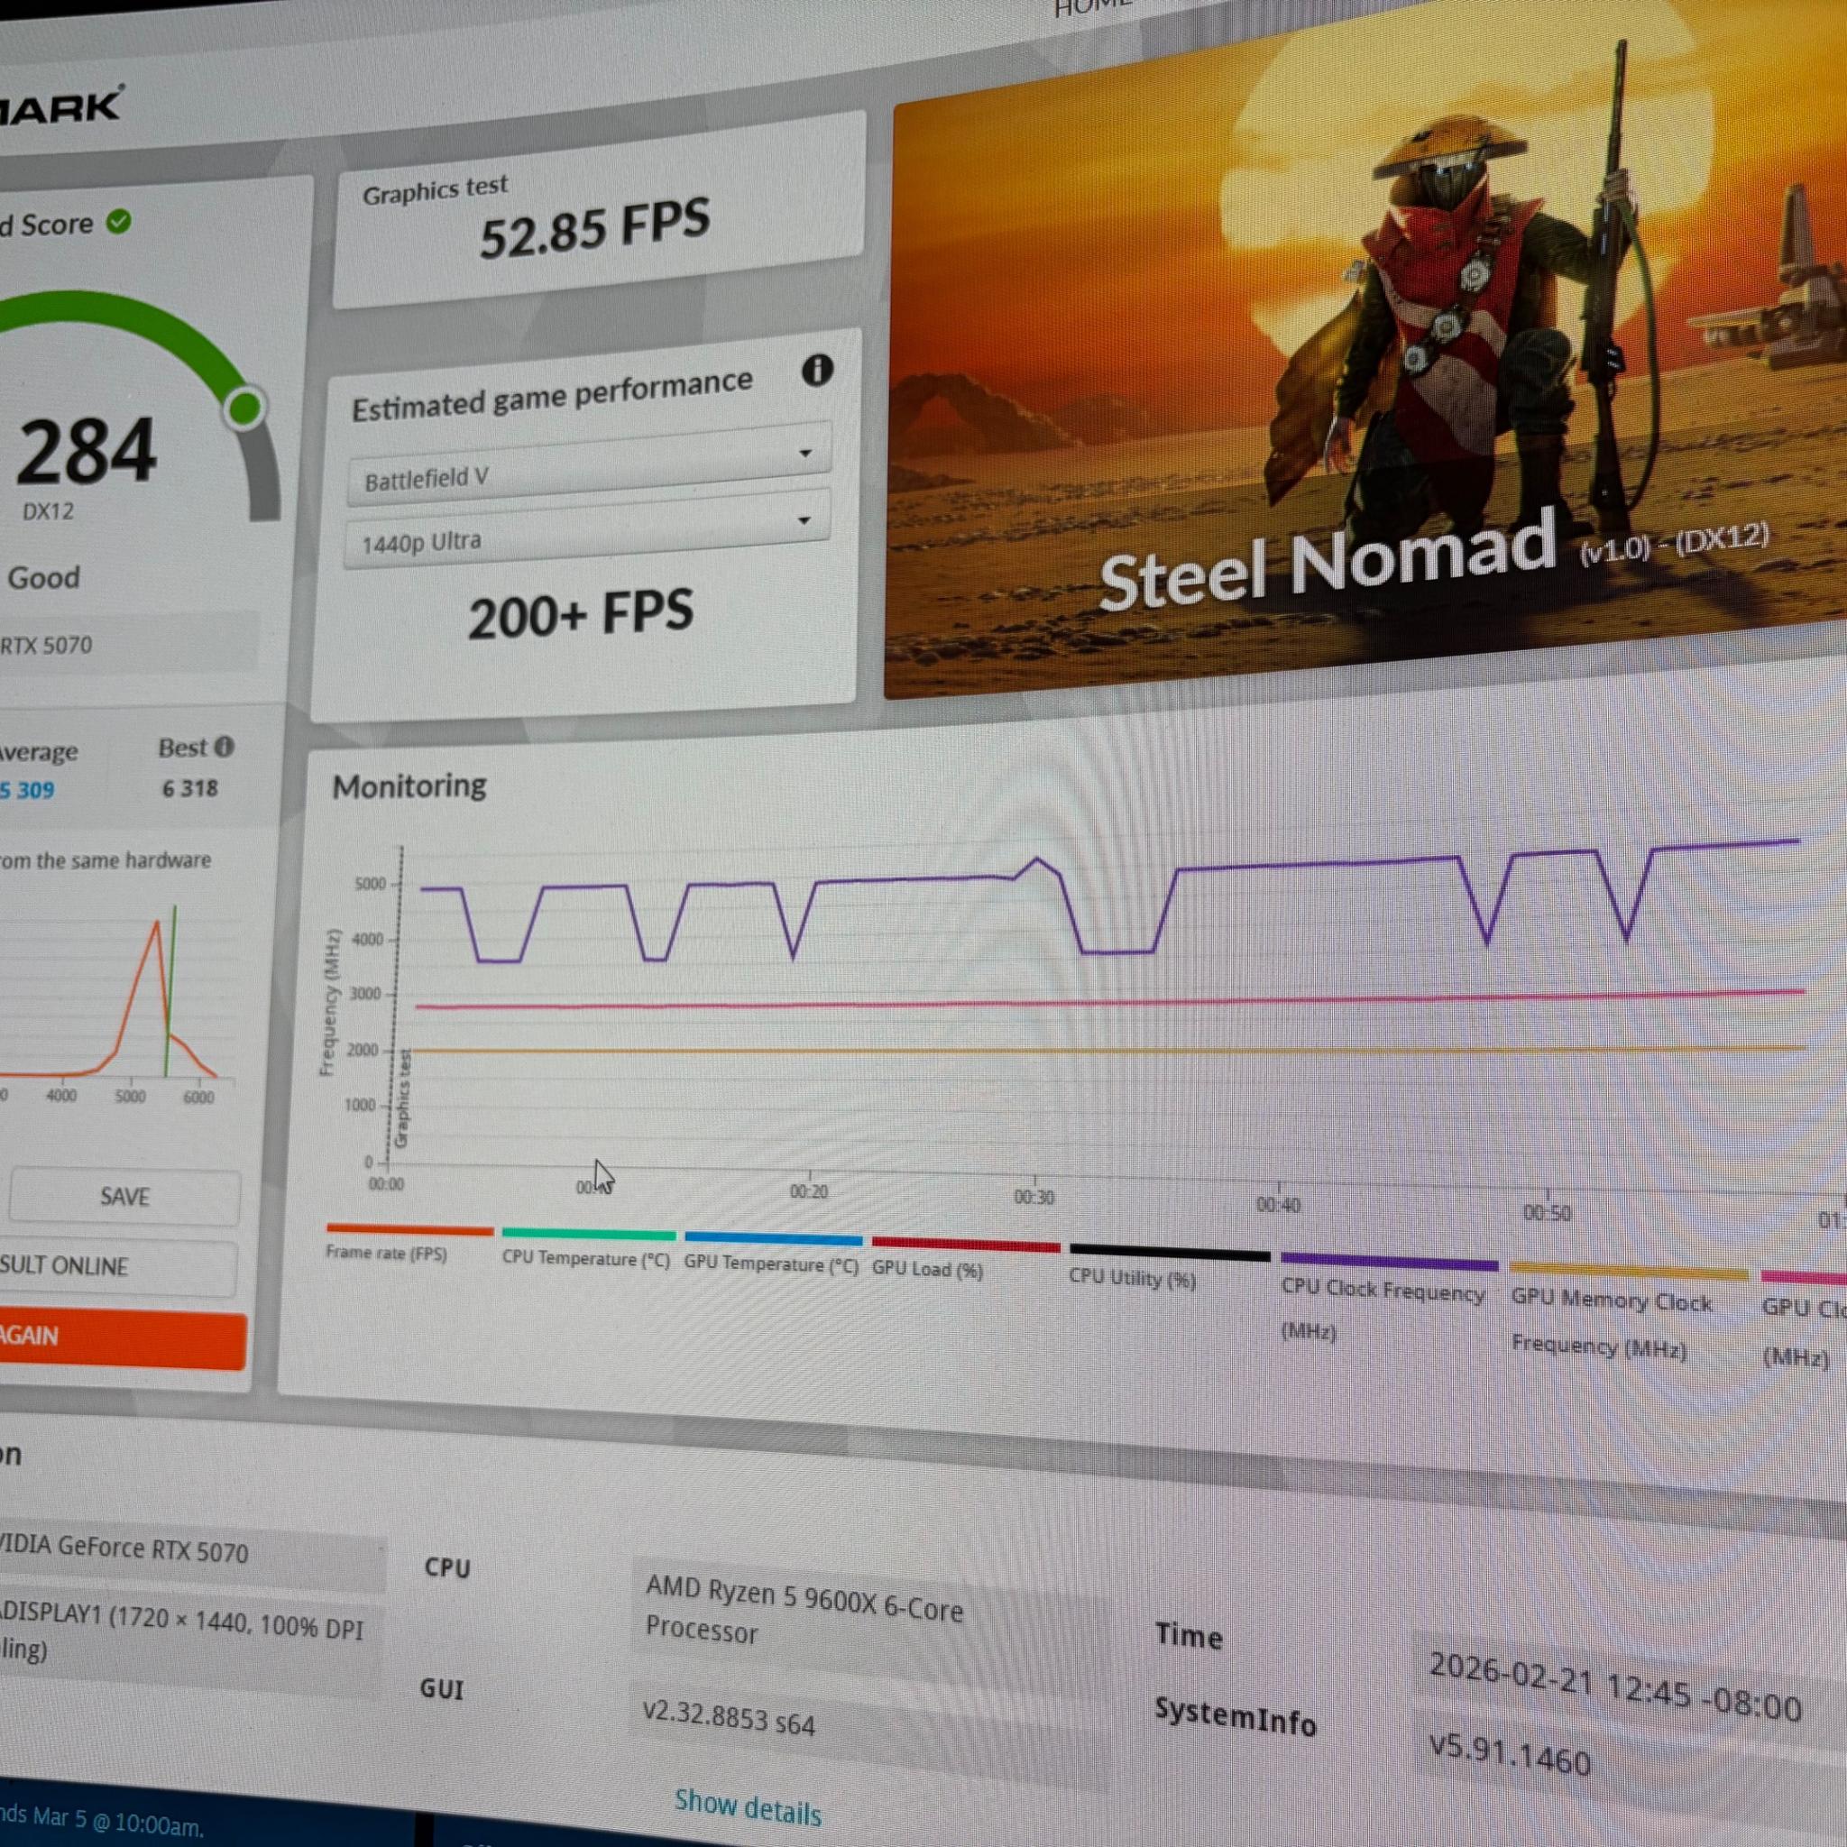The image size is (1847, 1847).
Task: Click the green valid score checkmark icon
Action: tap(118, 222)
